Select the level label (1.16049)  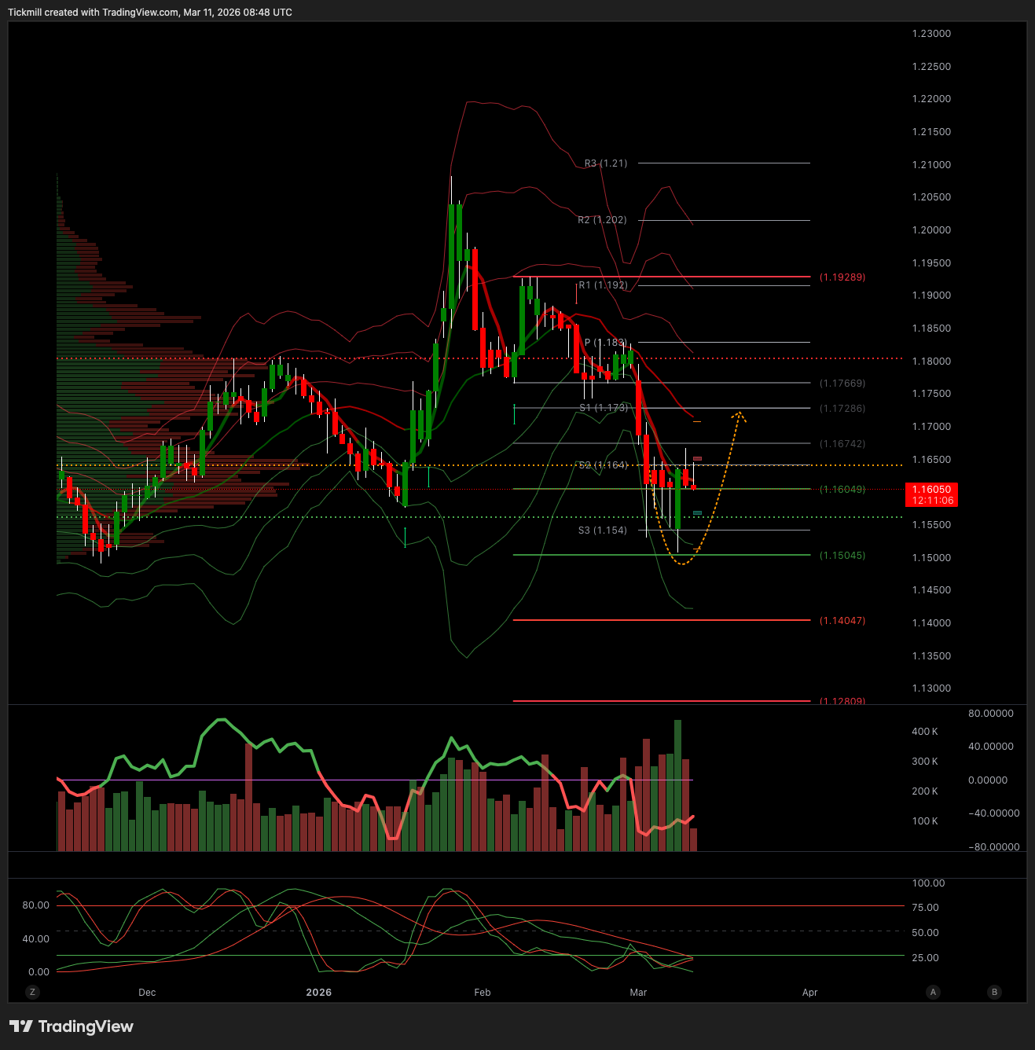842,490
